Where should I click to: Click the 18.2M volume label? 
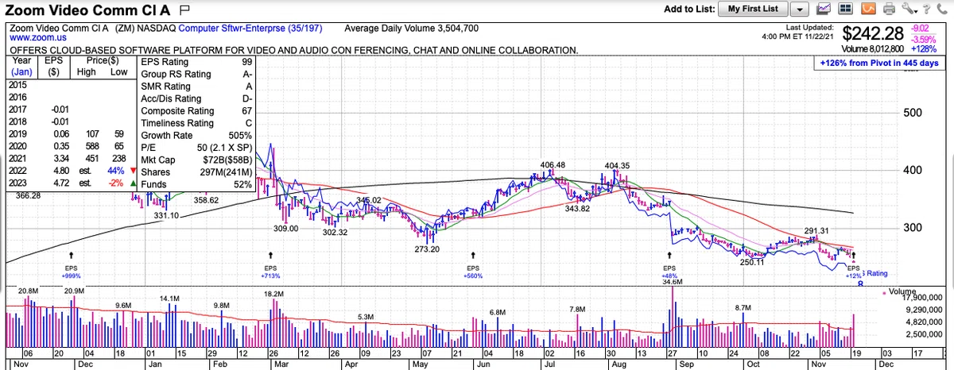click(273, 294)
